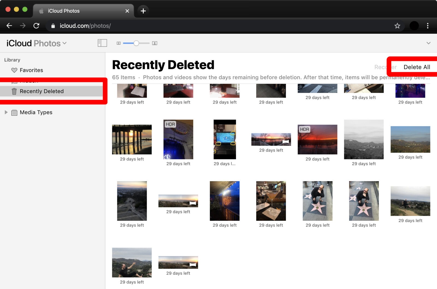The width and height of the screenshot is (437, 289).
Task: Open the browser three-dot menu
Action: click(x=427, y=26)
